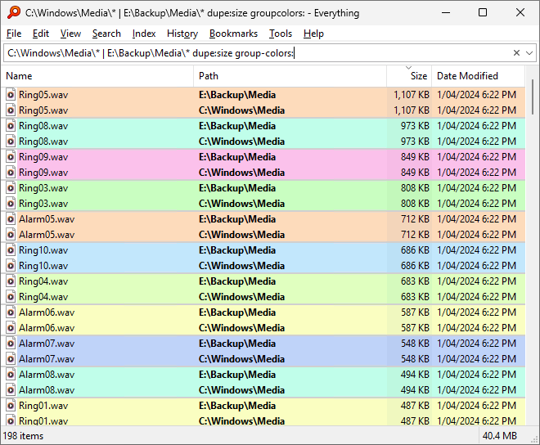Click the 808 KB size in Ring03.wav E:\Backup\Media row
Screen dimensions: 540x445
tap(415, 188)
